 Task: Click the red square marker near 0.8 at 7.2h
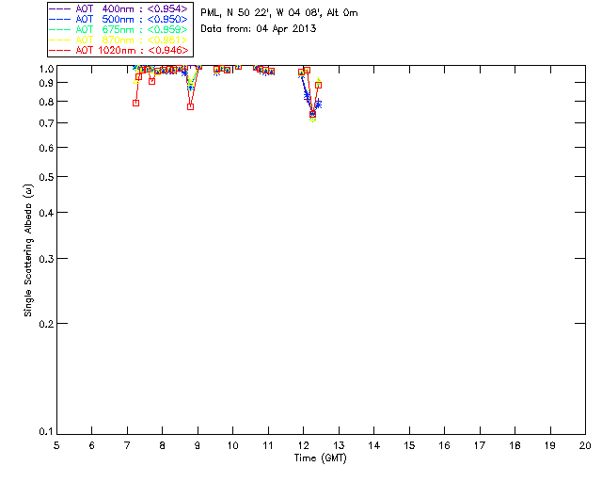pos(135,103)
